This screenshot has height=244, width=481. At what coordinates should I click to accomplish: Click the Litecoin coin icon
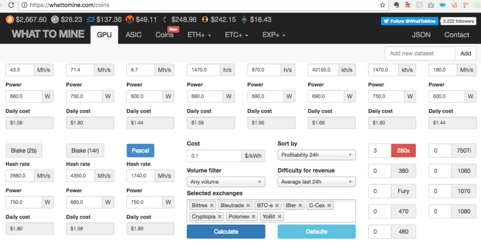click(54, 20)
